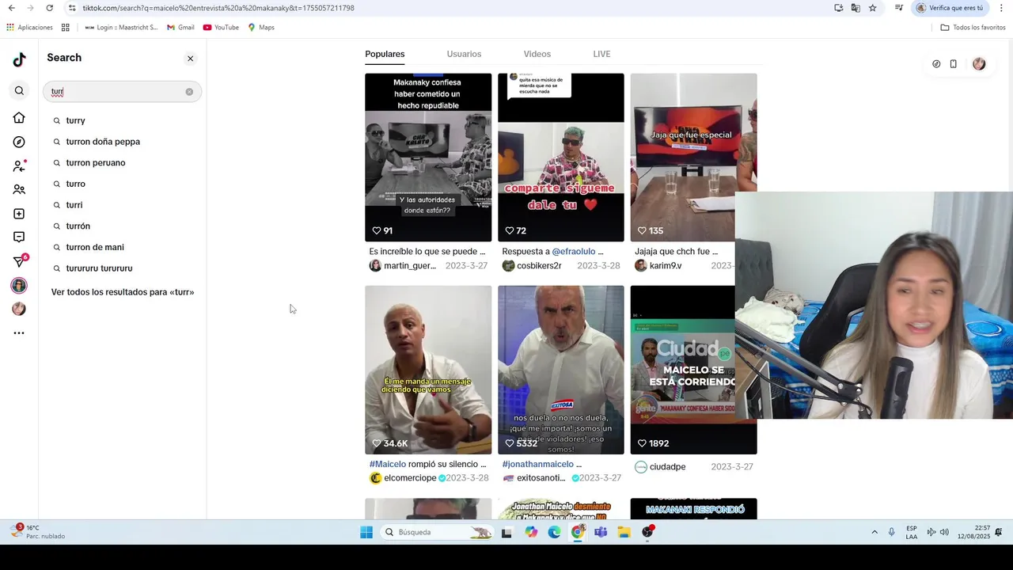Click 'Ver todos los resultados para «turr»'

123,292
